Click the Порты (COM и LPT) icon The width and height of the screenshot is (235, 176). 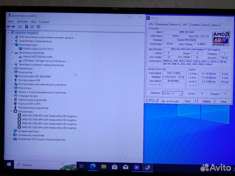15,103
